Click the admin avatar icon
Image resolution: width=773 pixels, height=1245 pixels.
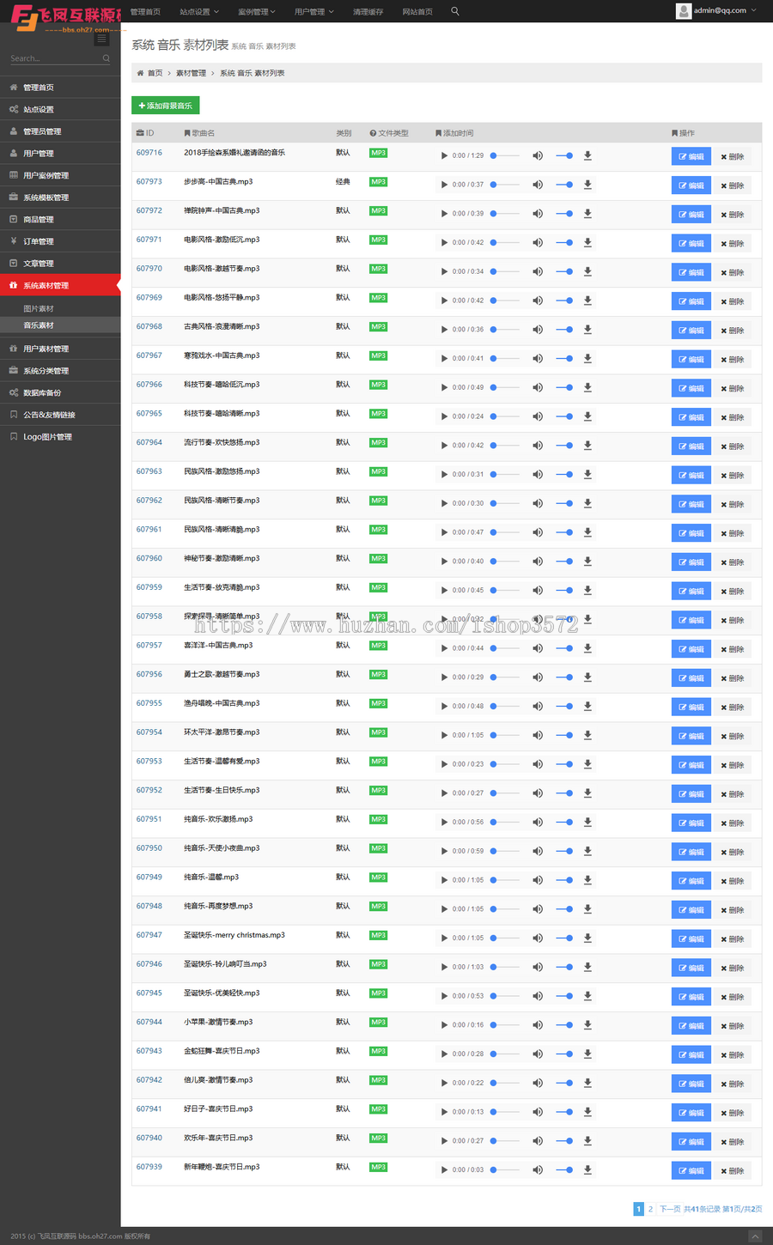[x=684, y=11]
